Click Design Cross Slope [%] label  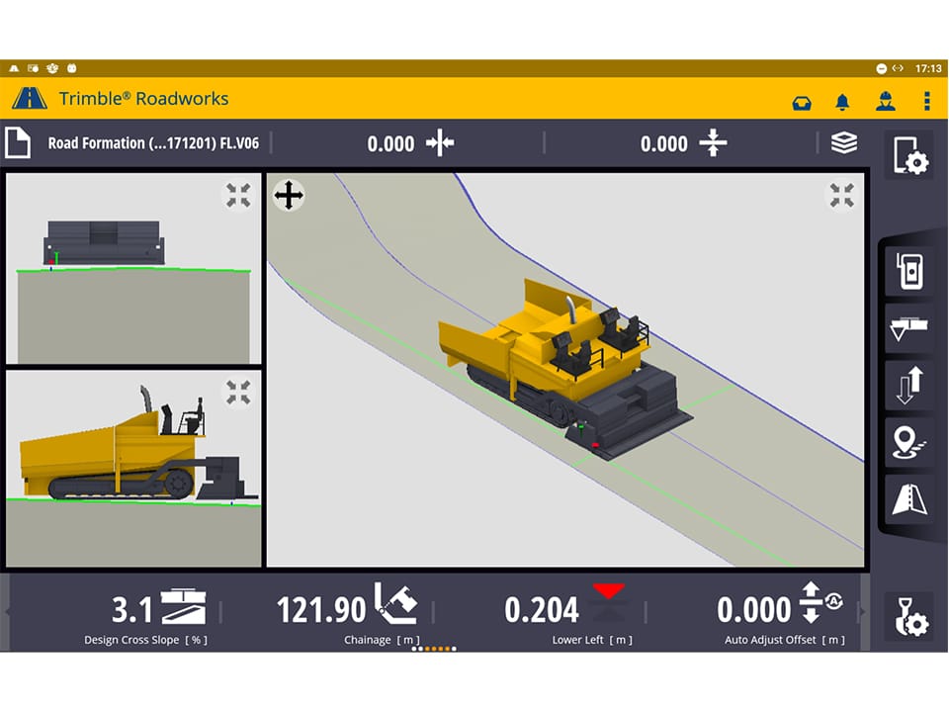(x=146, y=640)
